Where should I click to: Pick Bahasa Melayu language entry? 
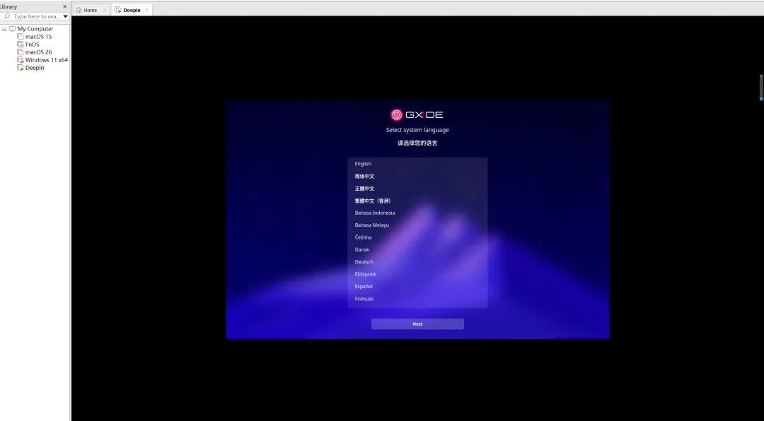pyautogui.click(x=417, y=225)
